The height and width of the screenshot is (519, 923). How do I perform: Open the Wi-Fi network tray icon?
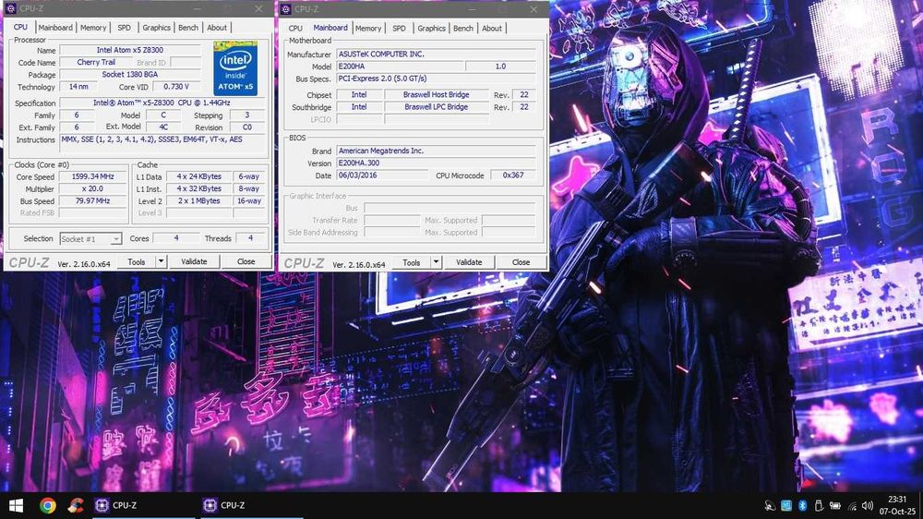(851, 505)
